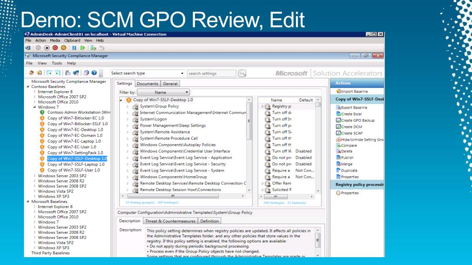472x265 pixels.
Task: Click Publish action
Action: point(345,157)
